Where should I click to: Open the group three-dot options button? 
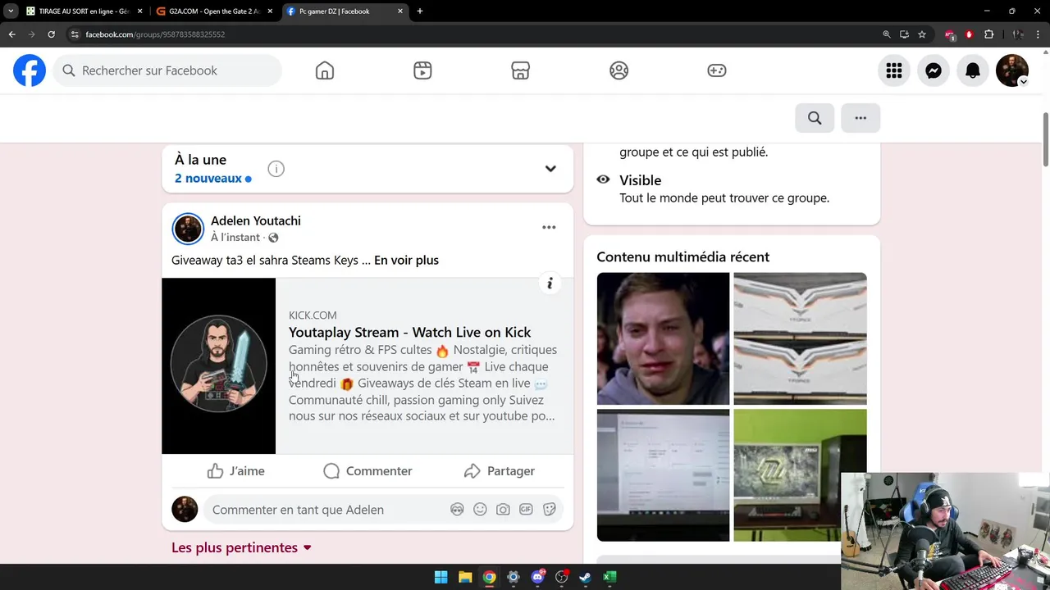[x=861, y=118]
